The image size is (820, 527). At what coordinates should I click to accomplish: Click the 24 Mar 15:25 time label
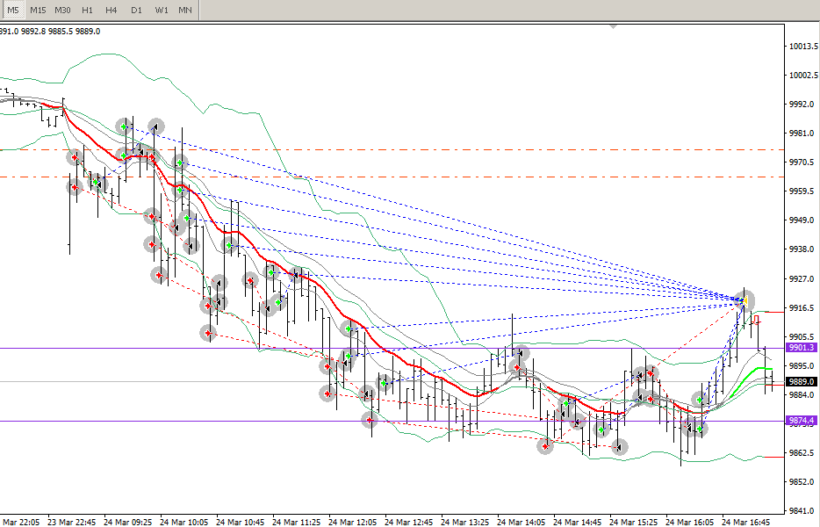pyautogui.click(x=634, y=522)
